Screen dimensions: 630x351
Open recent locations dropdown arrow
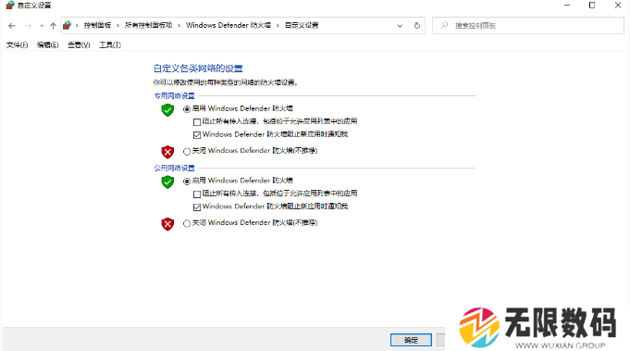[x=42, y=26]
